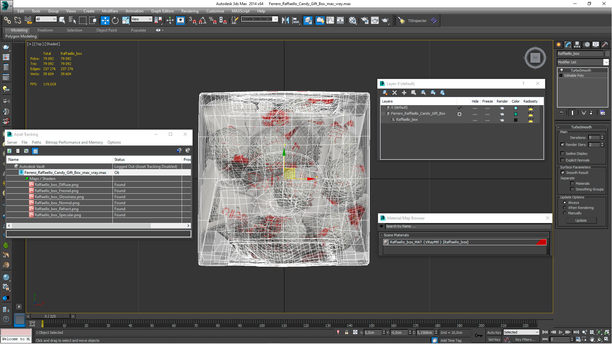Toggle the Angle Snap icon
Screen dimensions: 612x344
(203, 20)
